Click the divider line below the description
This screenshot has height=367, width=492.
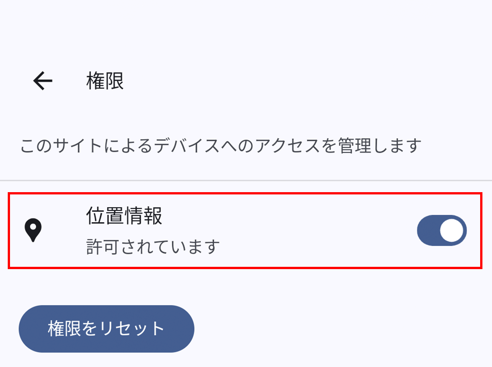click(x=246, y=181)
